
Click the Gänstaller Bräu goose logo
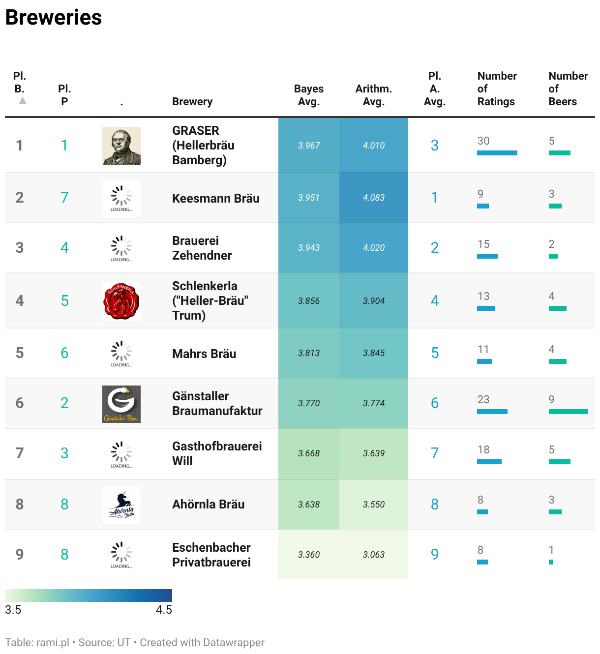click(121, 404)
